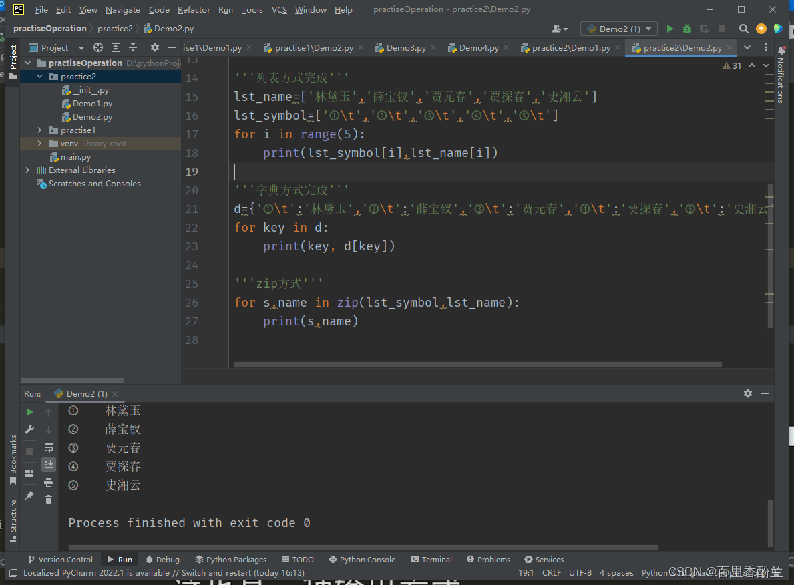
Task: Go to previous highlighted warning arrow
Action: pos(752,66)
